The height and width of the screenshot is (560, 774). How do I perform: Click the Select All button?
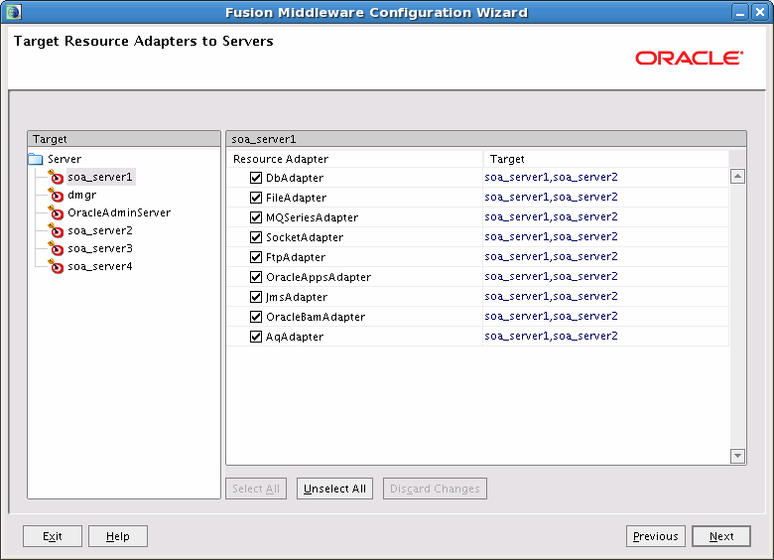(256, 489)
